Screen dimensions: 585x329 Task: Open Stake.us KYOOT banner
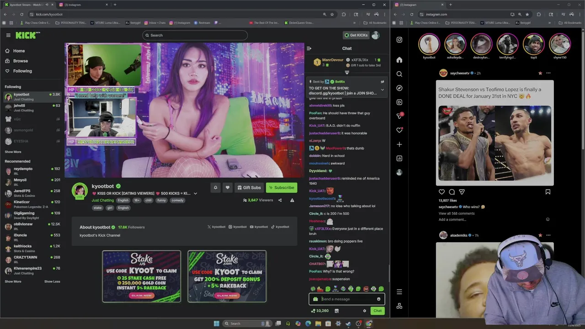pyautogui.click(x=142, y=276)
